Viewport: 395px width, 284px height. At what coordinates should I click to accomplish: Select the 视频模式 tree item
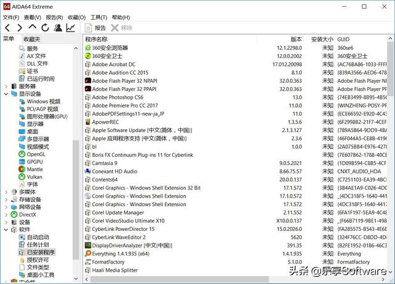pos(34,147)
